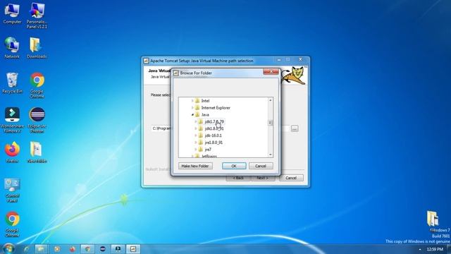Select the jdk-16.0.1 folder
The width and height of the screenshot is (451, 254).
(213, 135)
